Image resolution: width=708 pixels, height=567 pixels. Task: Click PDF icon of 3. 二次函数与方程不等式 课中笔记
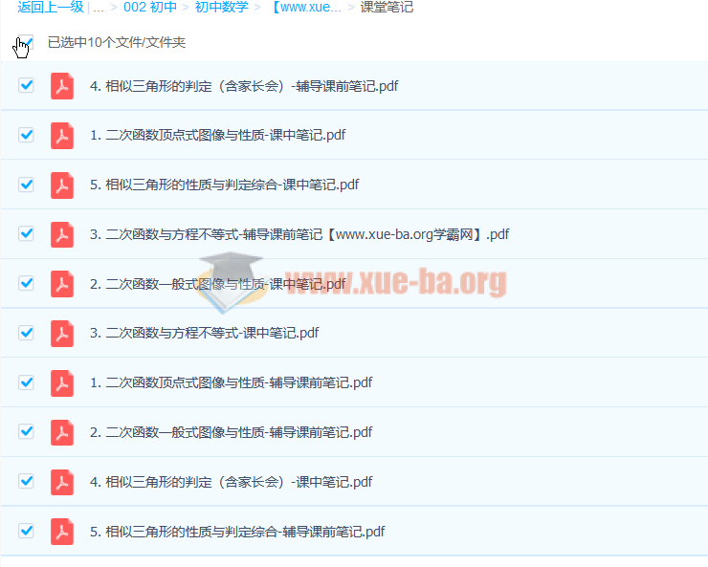[62, 333]
